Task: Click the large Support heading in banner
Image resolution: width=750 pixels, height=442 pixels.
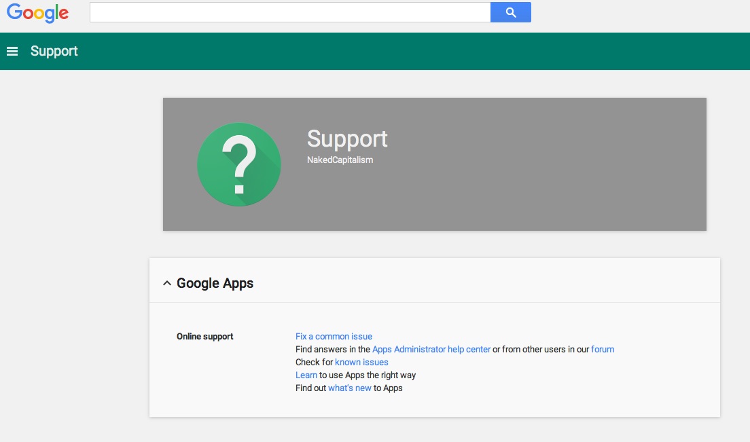Action: [347, 139]
